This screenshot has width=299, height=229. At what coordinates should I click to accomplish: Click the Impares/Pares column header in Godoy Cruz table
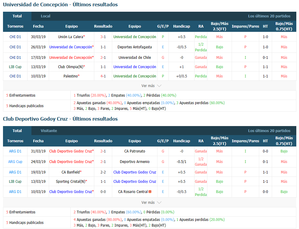[245, 141]
